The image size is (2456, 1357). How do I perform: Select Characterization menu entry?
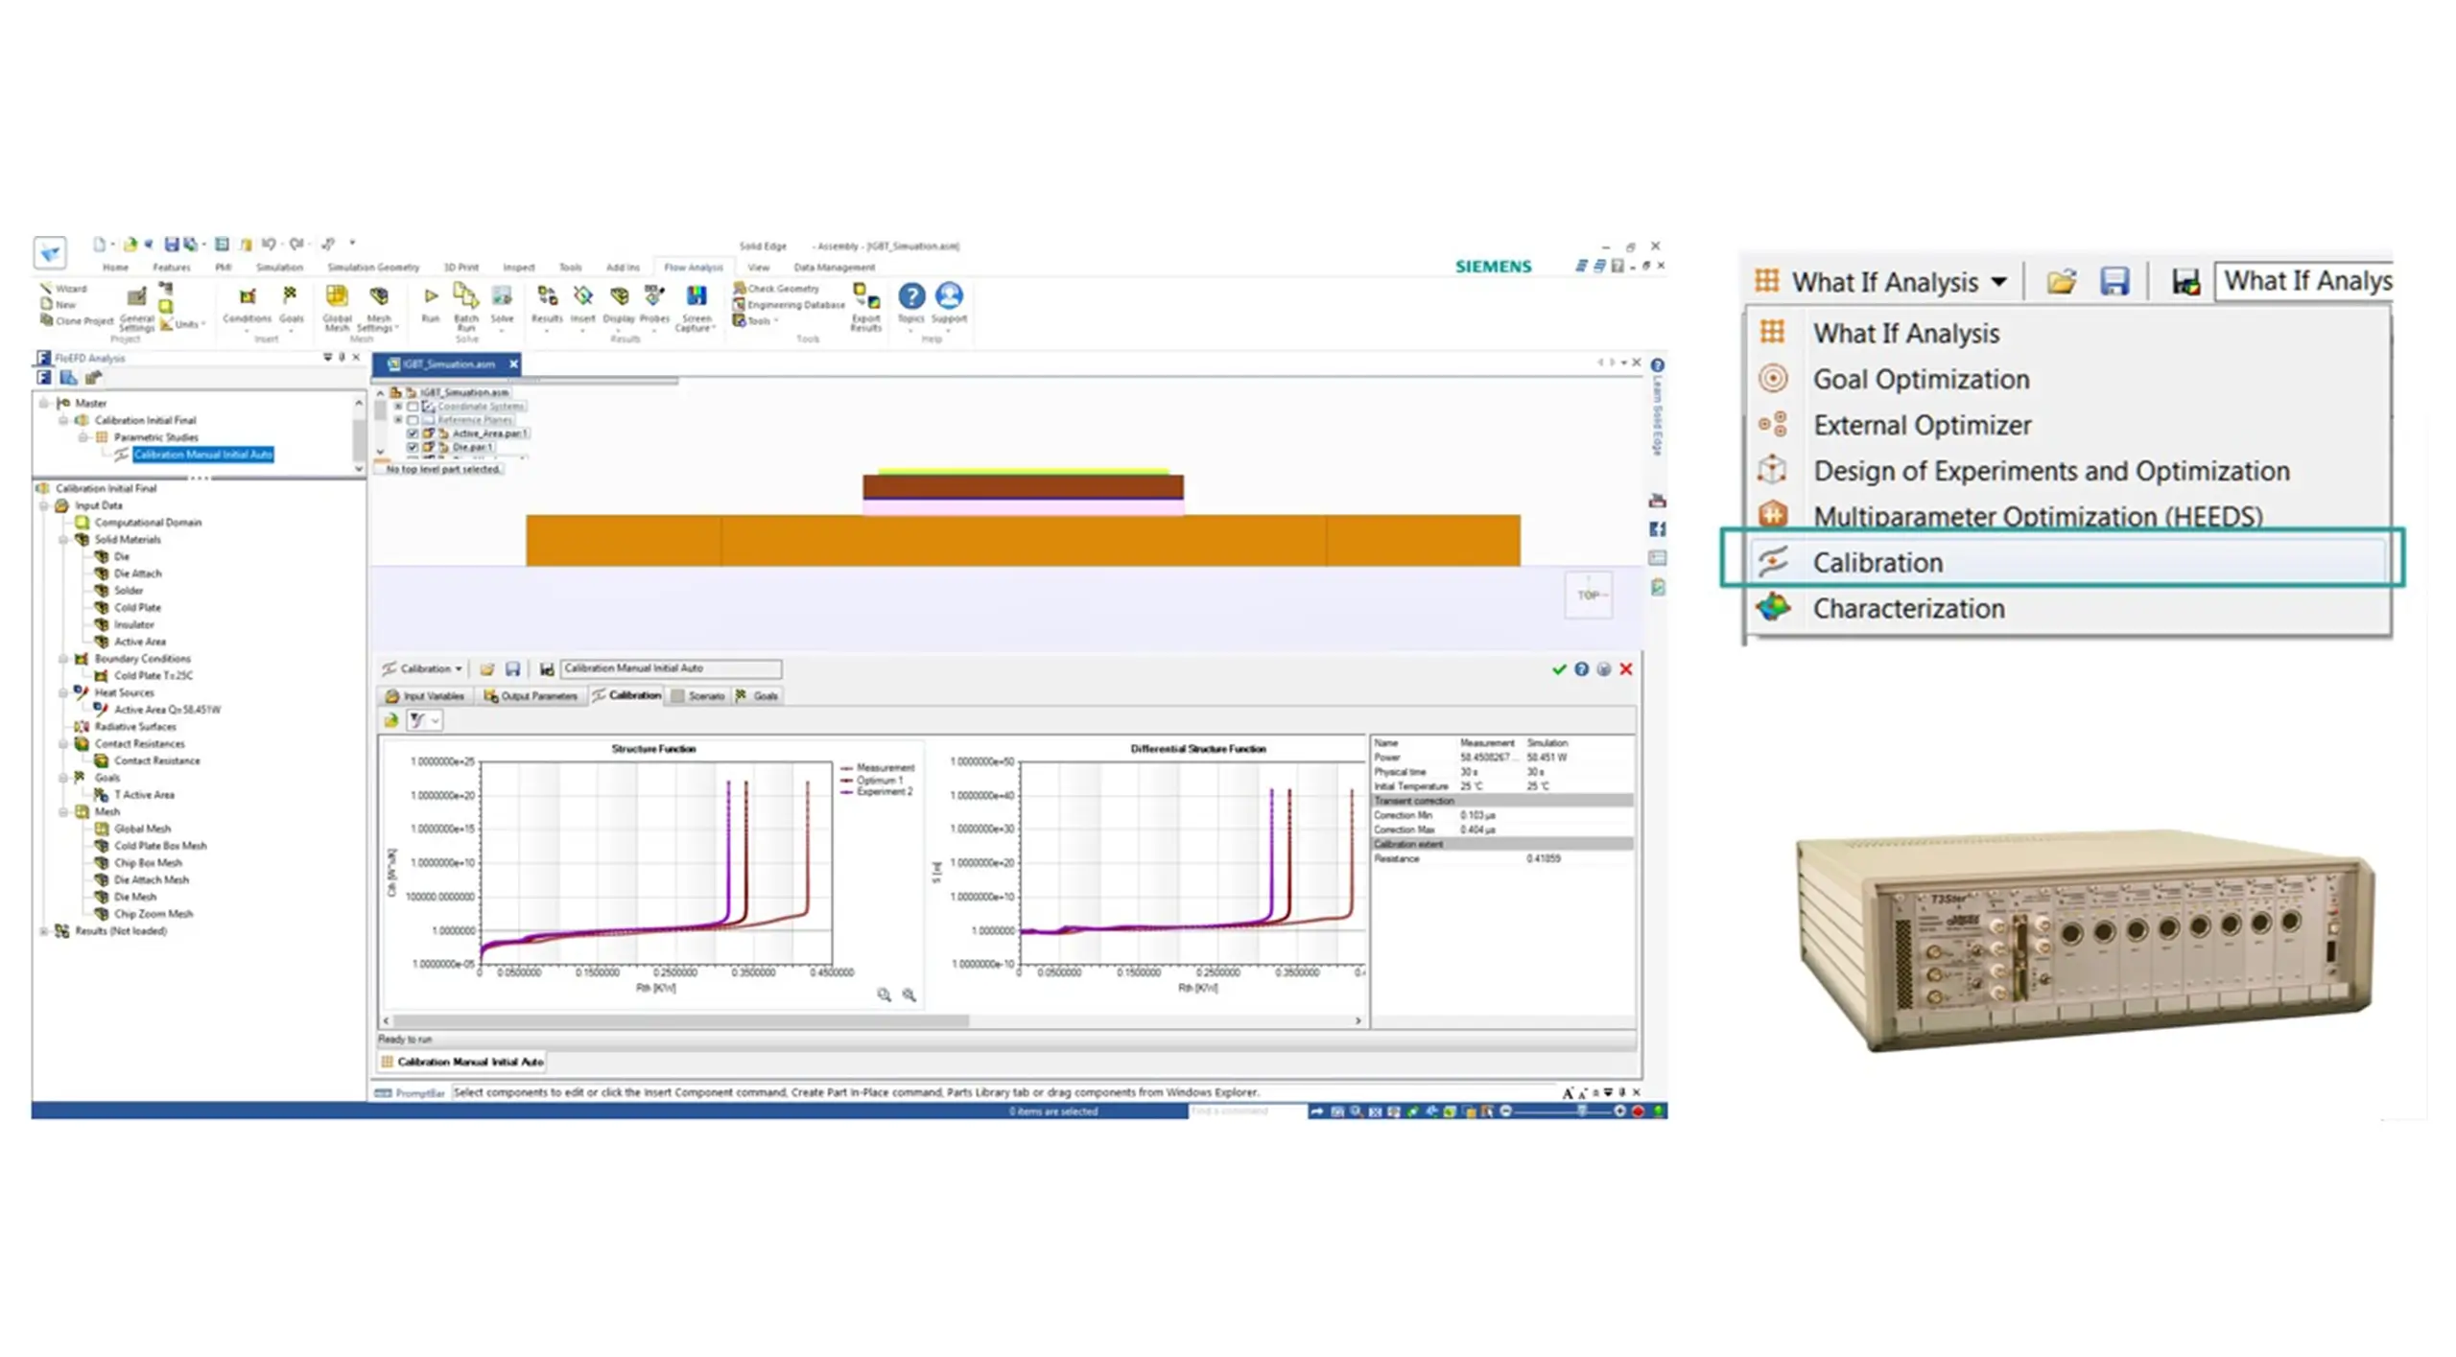pos(1907,608)
